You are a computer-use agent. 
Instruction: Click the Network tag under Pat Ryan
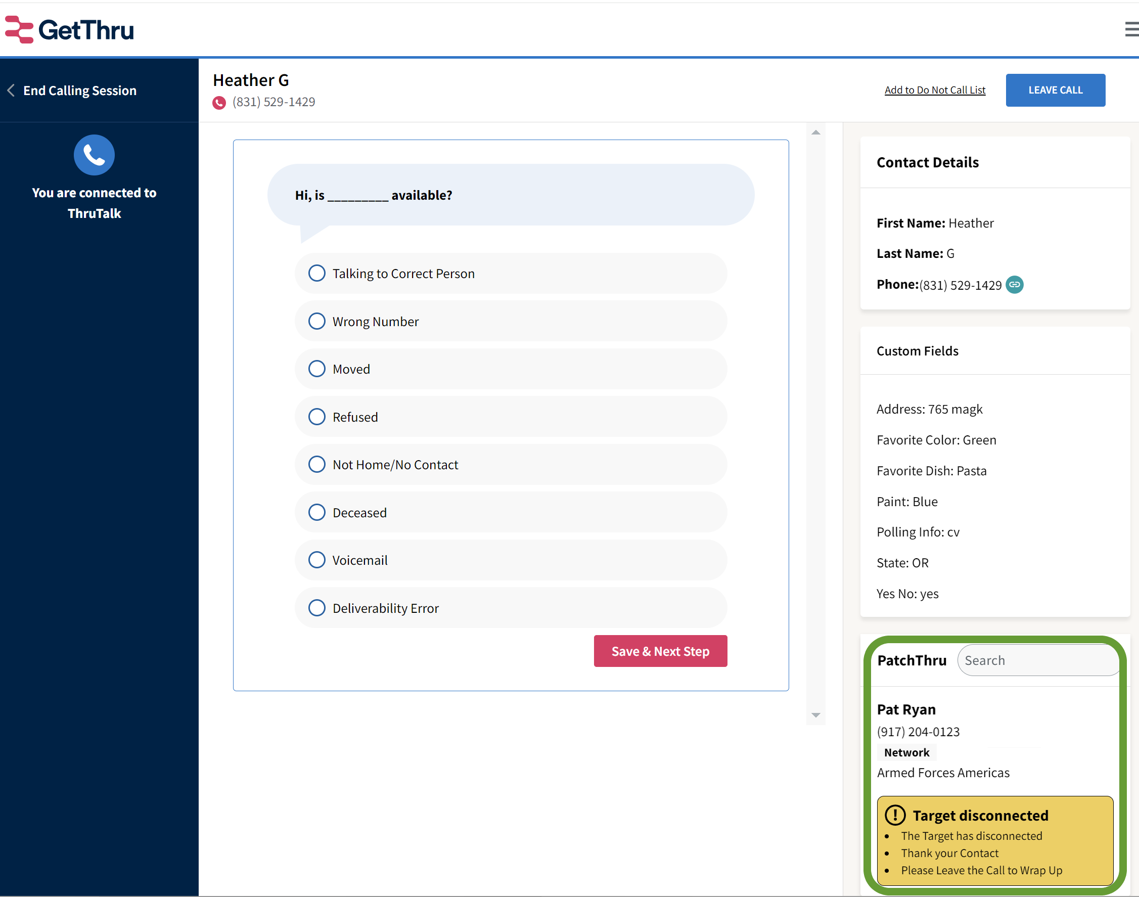point(906,752)
